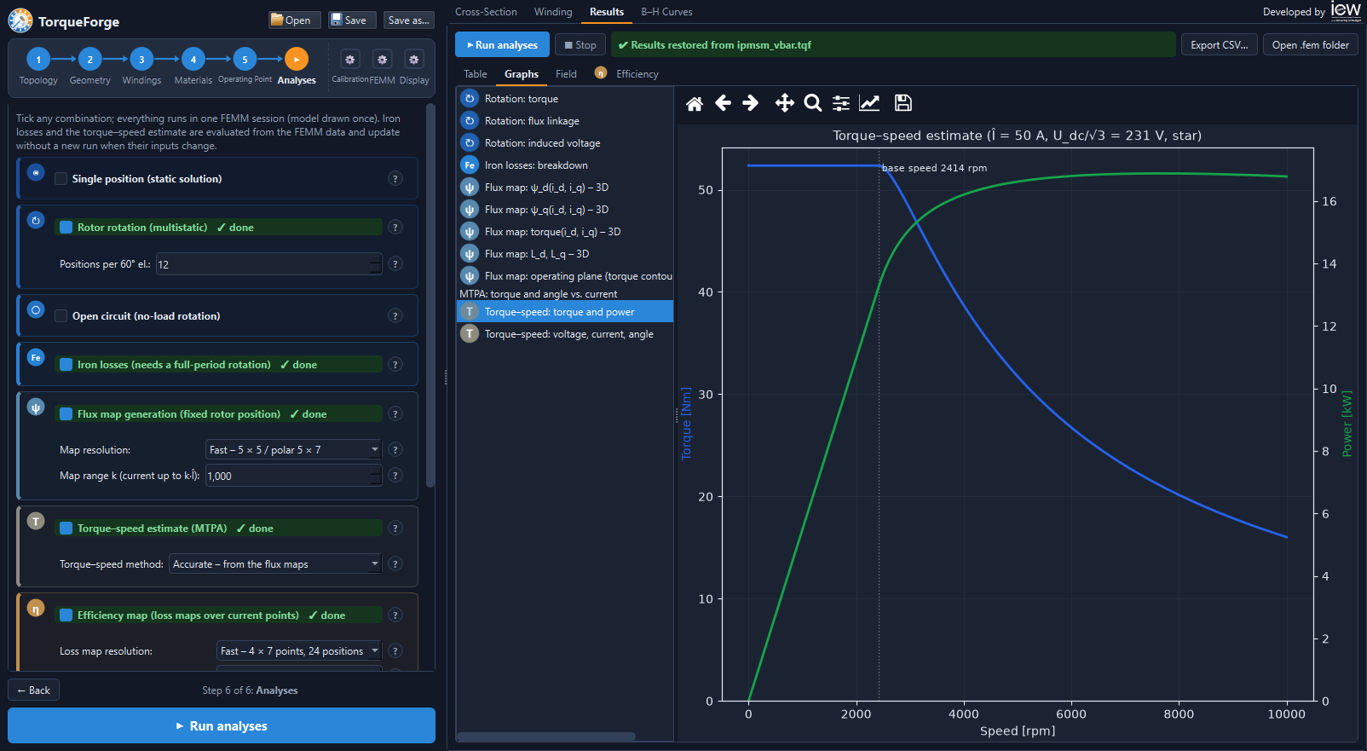
Task: Select Iron losses: breakdown graph
Action: click(x=565, y=165)
